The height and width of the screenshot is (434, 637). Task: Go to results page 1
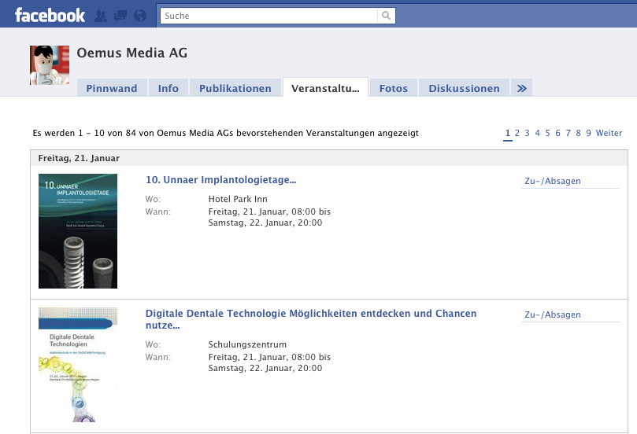[507, 133]
